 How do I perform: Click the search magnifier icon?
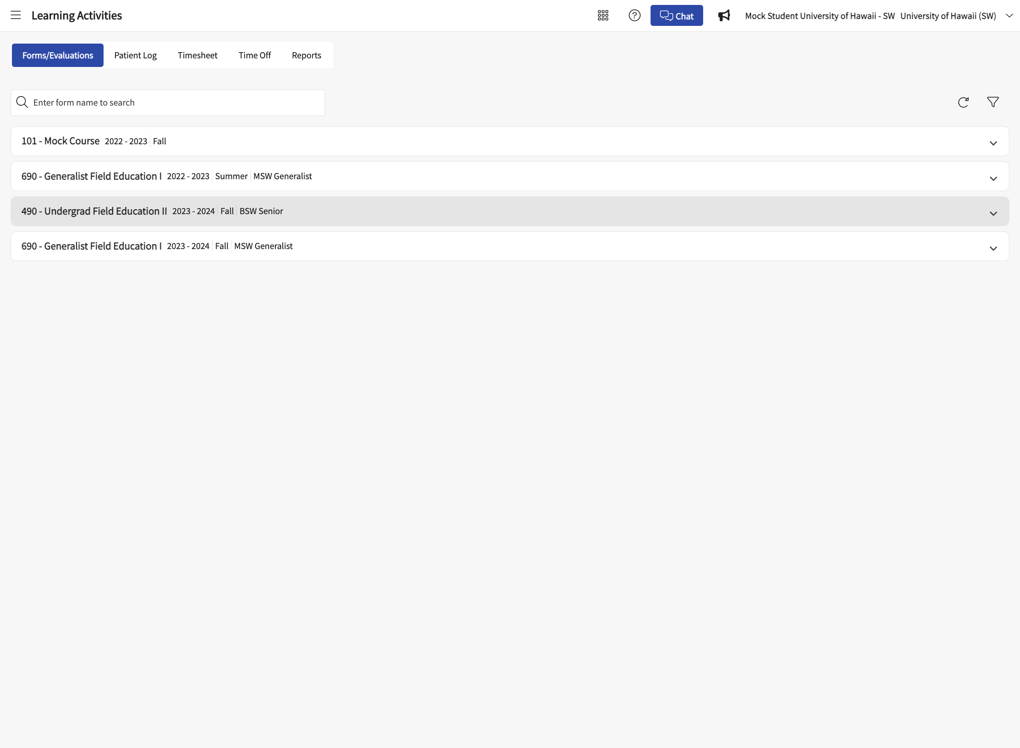(22, 102)
